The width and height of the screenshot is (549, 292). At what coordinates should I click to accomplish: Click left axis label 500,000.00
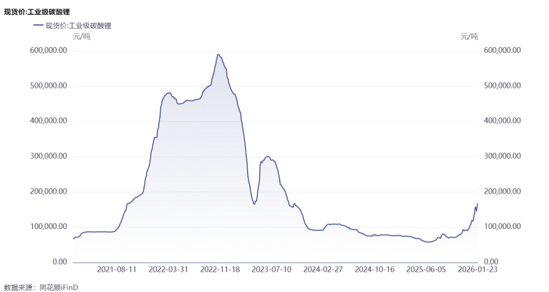tap(48, 86)
